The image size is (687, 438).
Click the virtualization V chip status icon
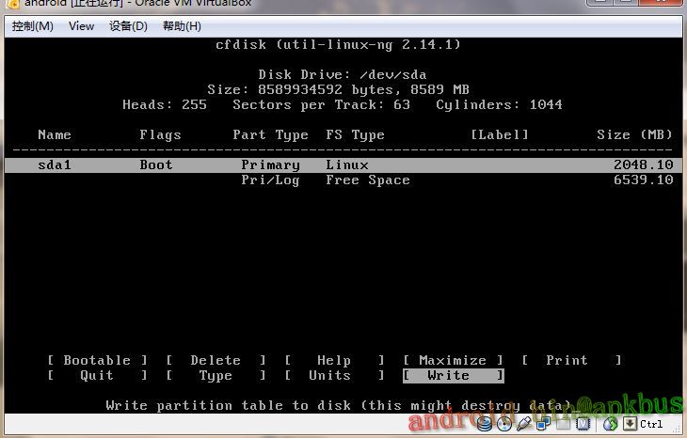coord(583,424)
